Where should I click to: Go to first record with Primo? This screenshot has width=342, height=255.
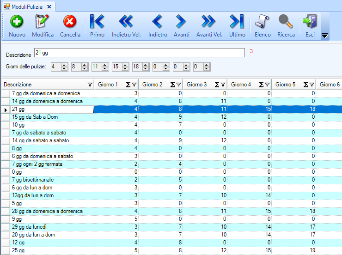click(97, 22)
